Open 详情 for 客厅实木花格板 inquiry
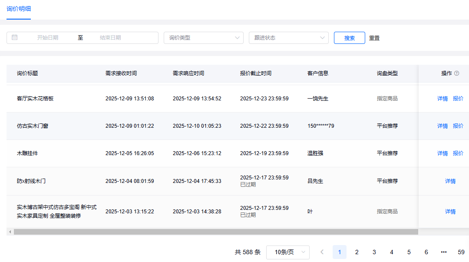Screen dimensions: 469x262 [x=442, y=99]
